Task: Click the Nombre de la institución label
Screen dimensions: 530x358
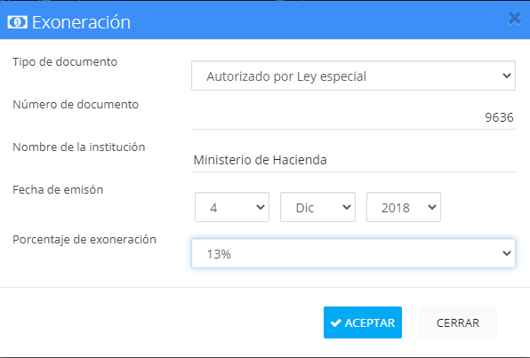Action: pyautogui.click(x=79, y=147)
